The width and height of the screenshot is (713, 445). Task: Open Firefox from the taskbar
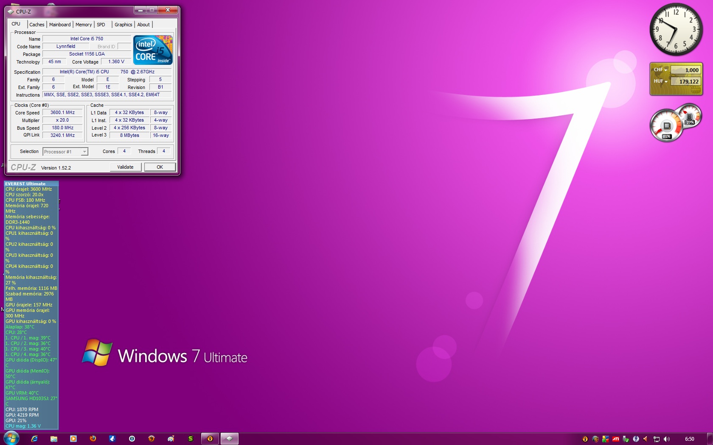93,439
